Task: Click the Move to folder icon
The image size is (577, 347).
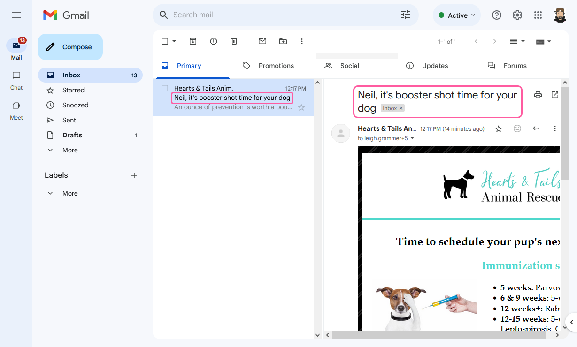Action: 283,41
